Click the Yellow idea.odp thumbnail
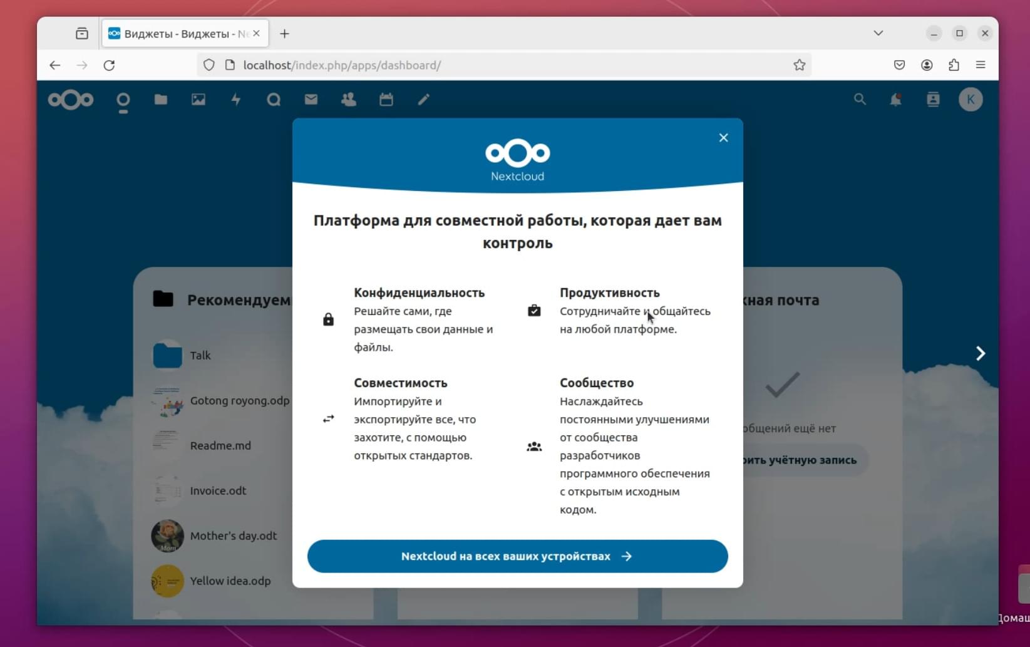Viewport: 1030px width, 647px height. click(x=167, y=581)
